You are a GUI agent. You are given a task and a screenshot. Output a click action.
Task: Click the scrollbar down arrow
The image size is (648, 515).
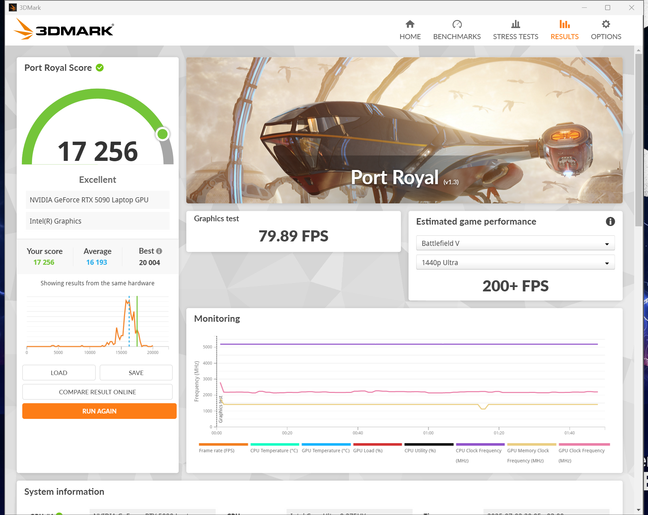(x=639, y=510)
